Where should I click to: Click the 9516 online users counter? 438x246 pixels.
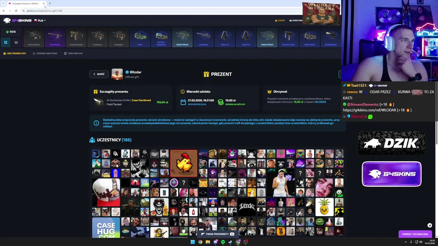click(x=11, y=32)
